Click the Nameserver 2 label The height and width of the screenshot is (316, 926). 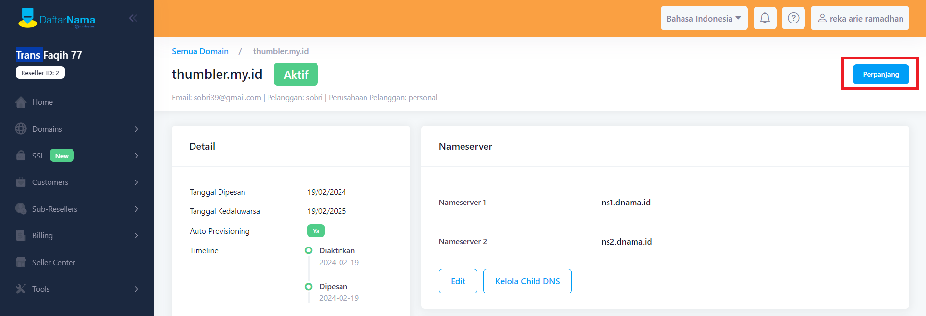tap(463, 242)
